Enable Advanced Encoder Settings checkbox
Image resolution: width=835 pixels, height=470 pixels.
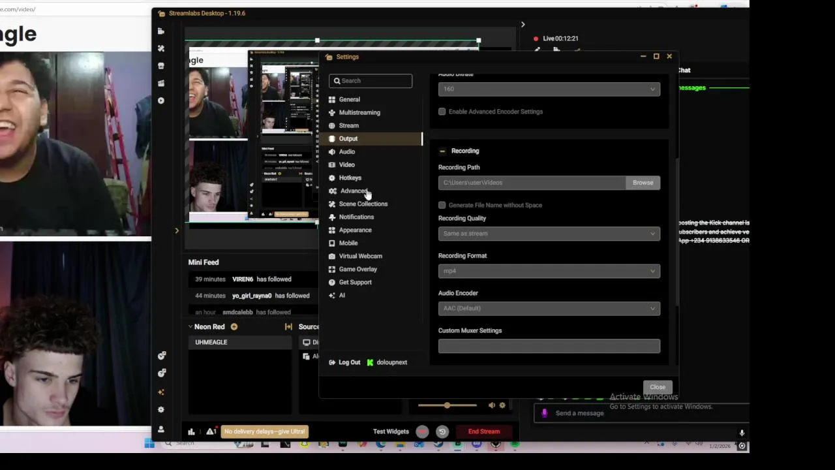click(442, 112)
